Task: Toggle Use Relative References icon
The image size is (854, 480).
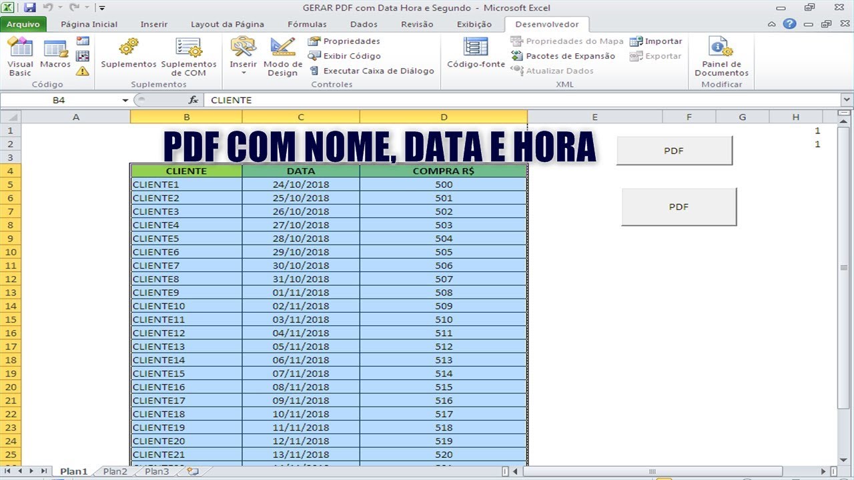Action: point(83,56)
